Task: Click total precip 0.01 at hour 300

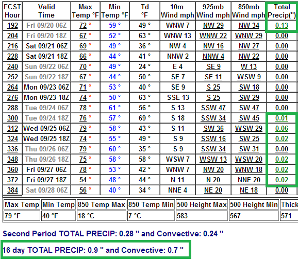Action: pyautogui.click(x=282, y=118)
